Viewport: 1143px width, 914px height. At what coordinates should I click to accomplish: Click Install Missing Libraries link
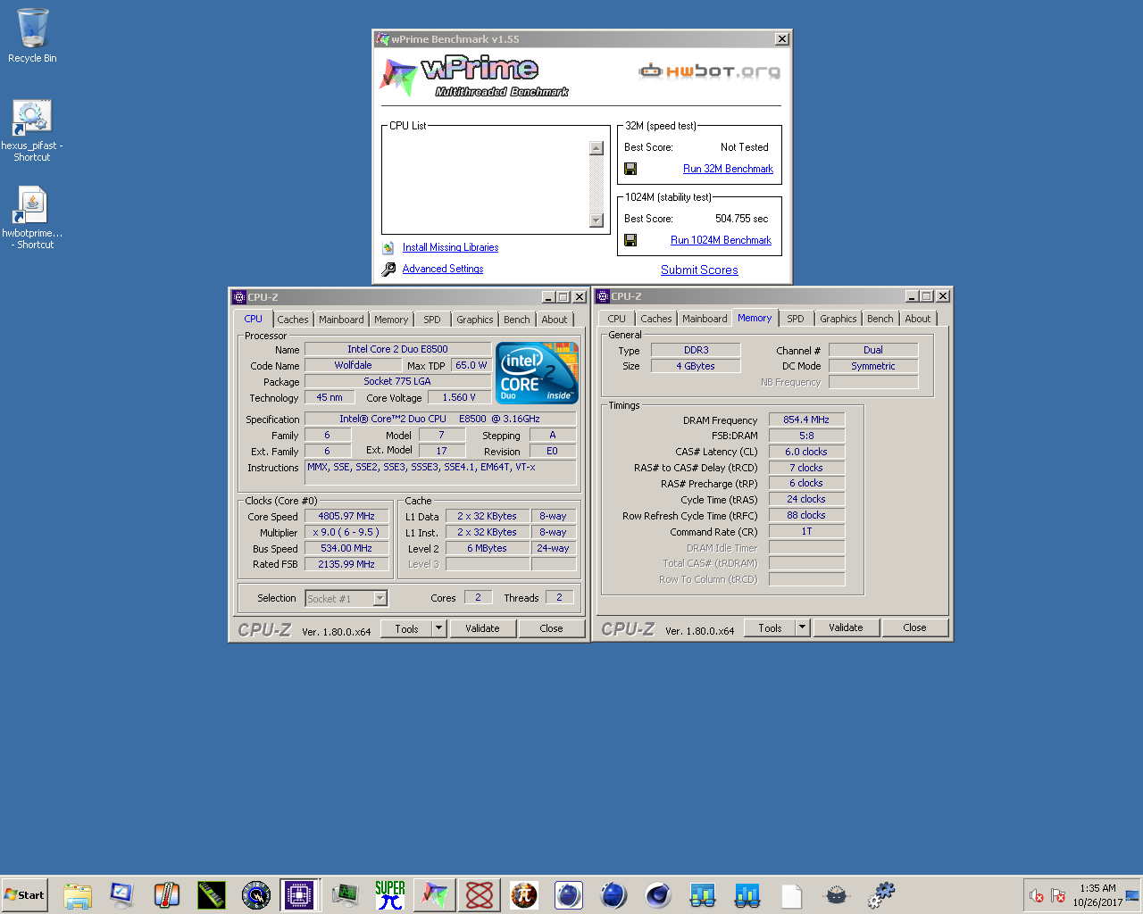tap(450, 248)
